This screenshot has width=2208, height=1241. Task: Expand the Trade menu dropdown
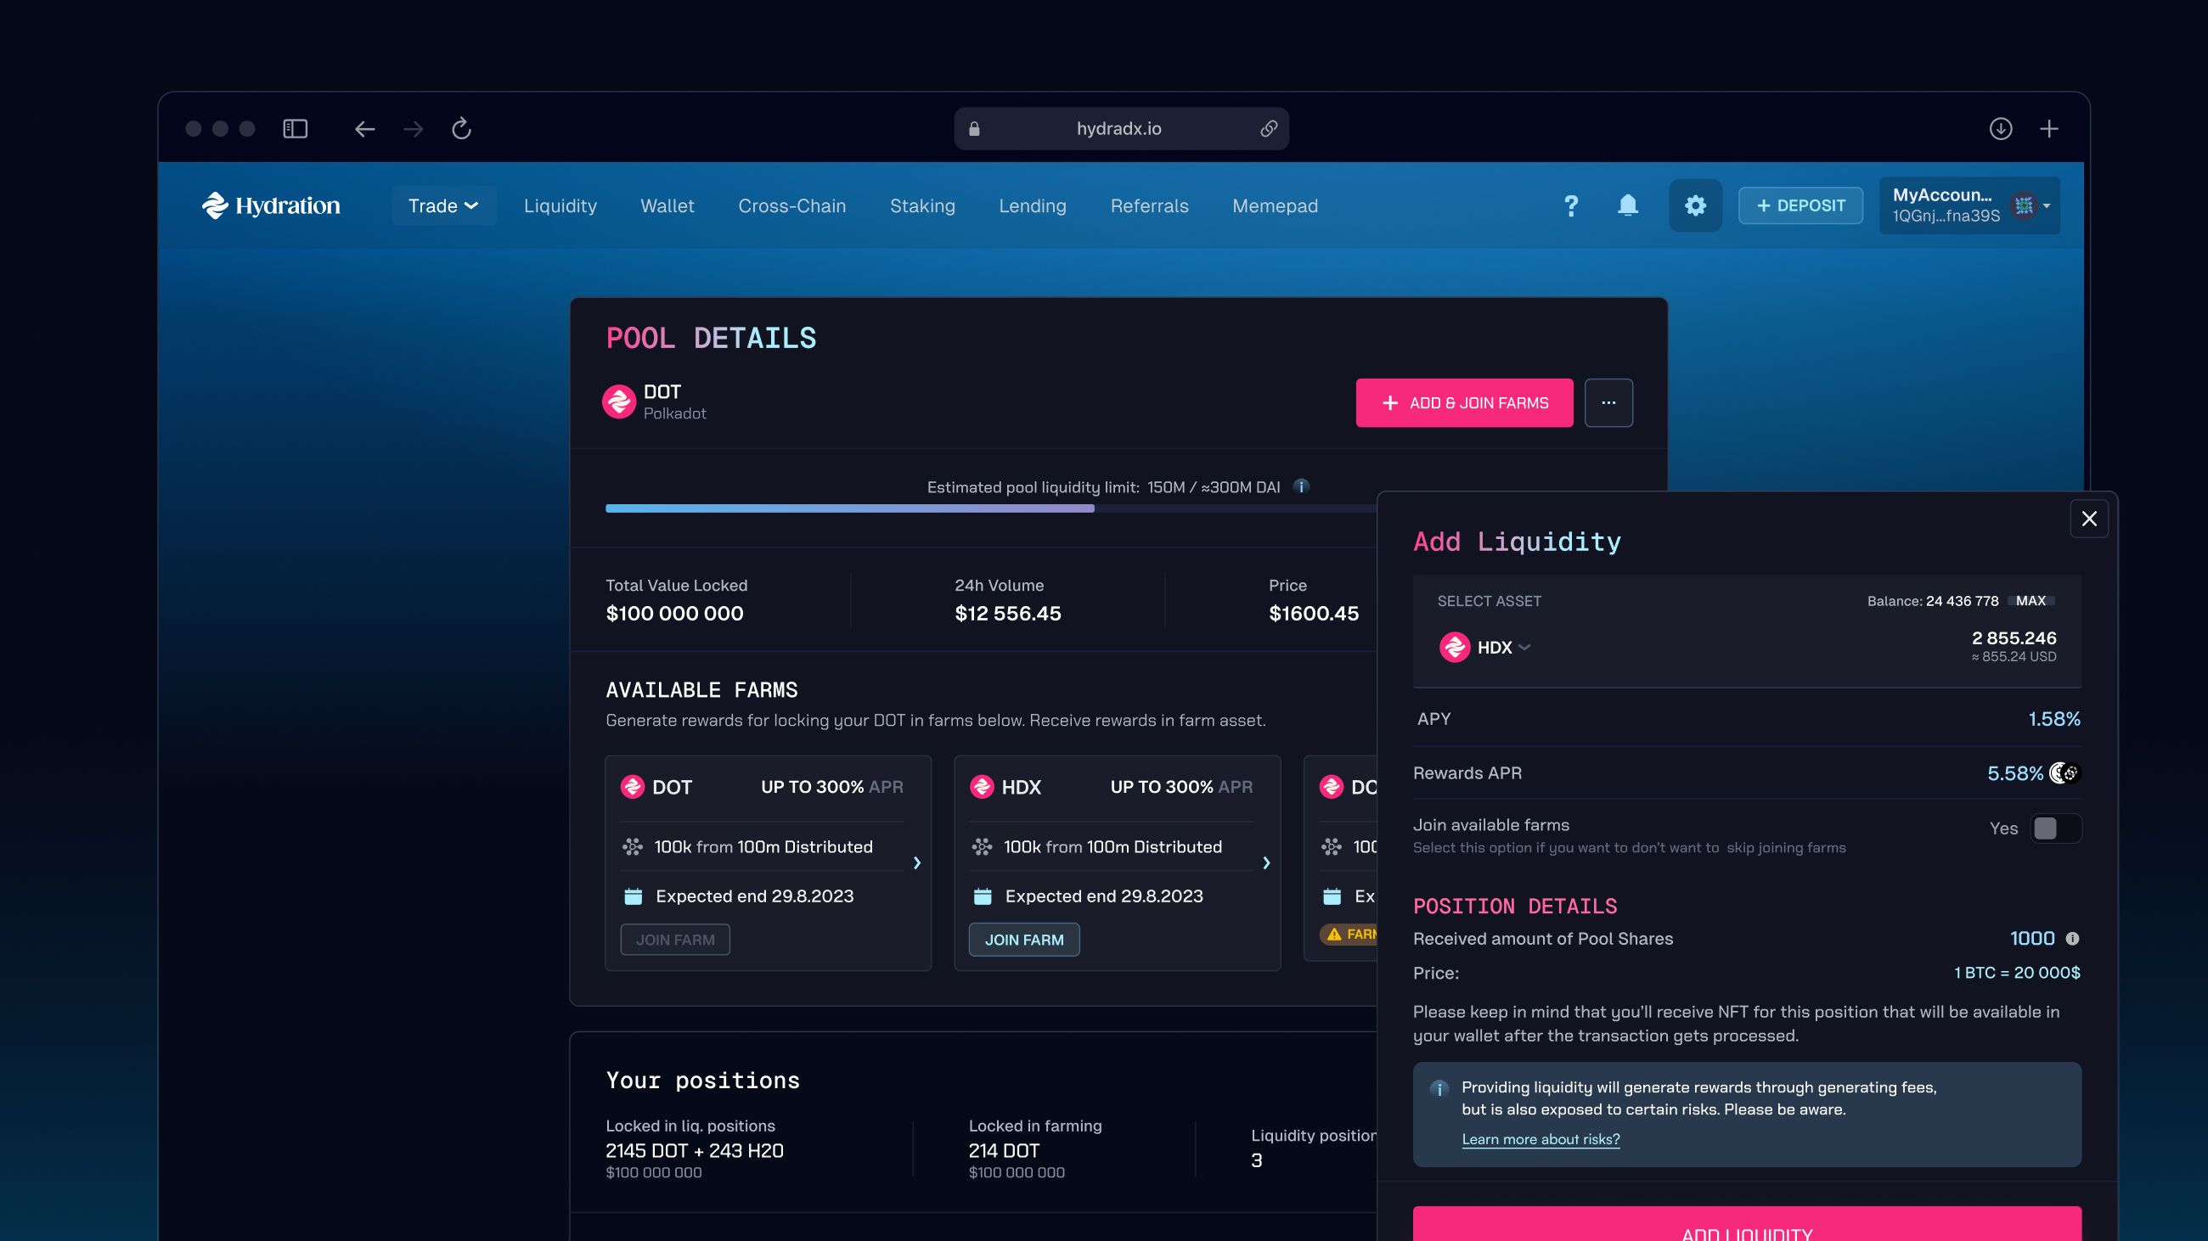click(443, 205)
